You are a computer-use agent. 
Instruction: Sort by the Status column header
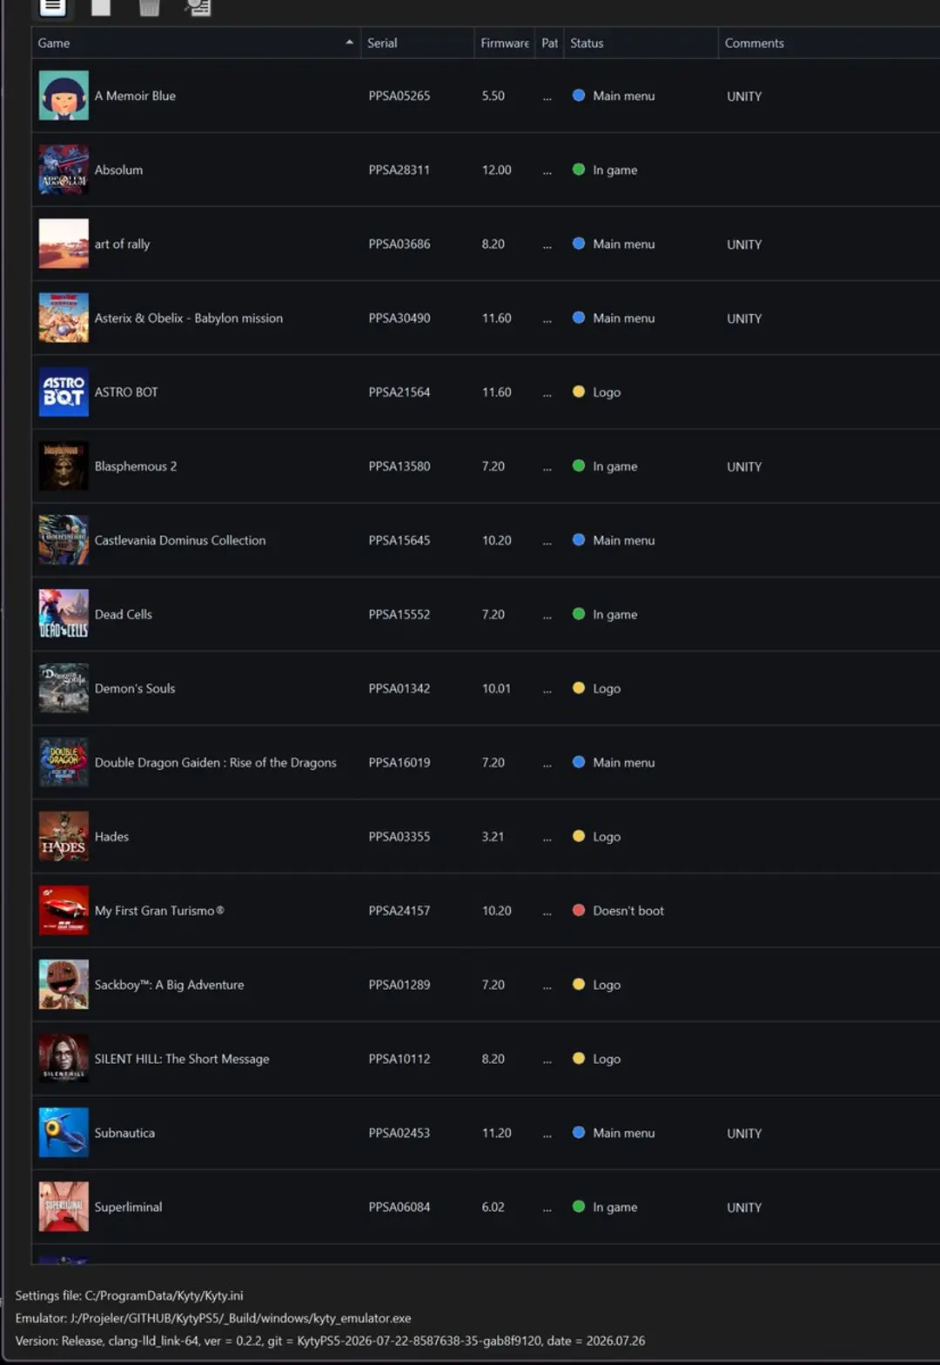(641, 43)
